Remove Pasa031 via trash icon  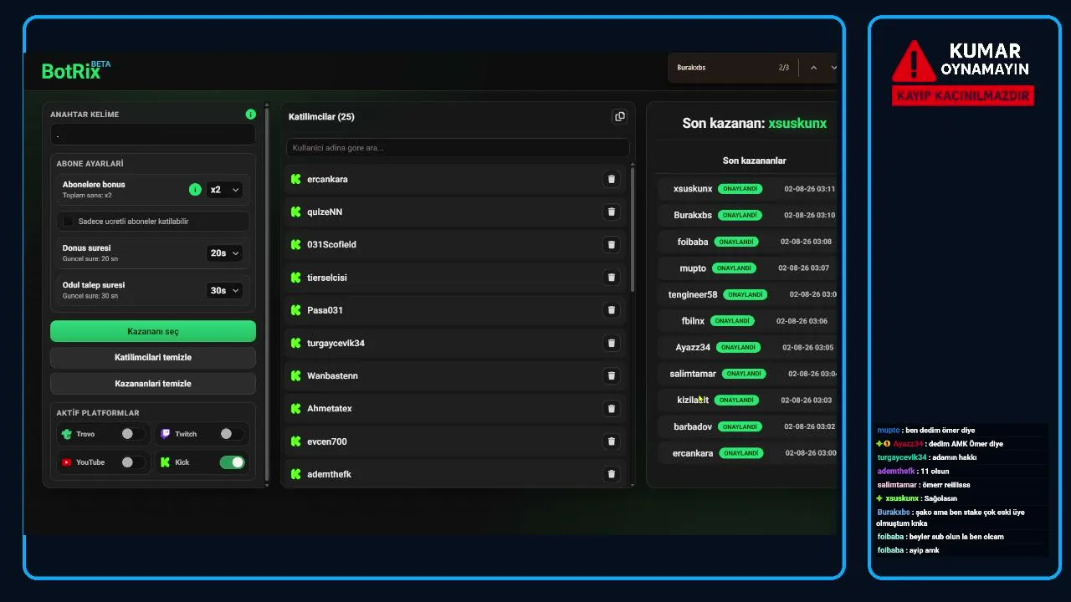pyautogui.click(x=611, y=310)
